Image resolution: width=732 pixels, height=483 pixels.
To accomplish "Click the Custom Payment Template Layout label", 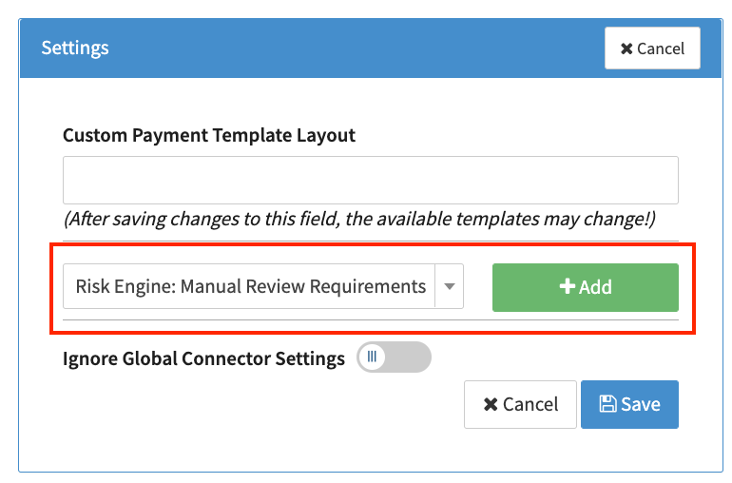I will pyautogui.click(x=209, y=135).
